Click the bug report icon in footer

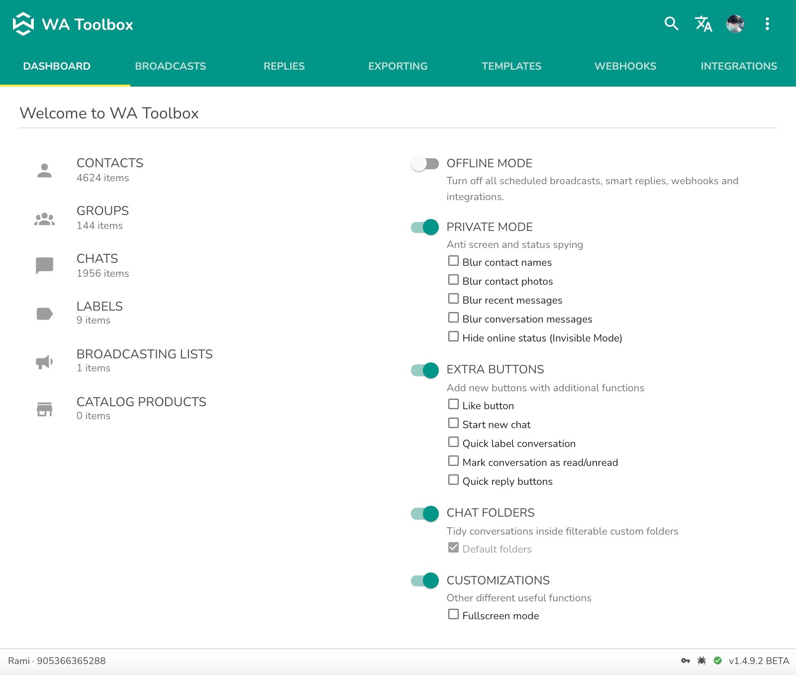pyautogui.click(x=701, y=661)
